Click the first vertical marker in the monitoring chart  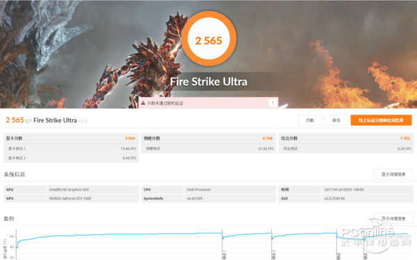(222, 244)
